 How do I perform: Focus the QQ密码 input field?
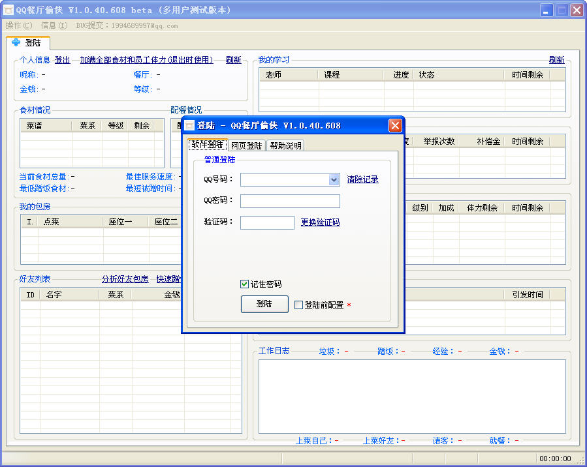click(290, 201)
